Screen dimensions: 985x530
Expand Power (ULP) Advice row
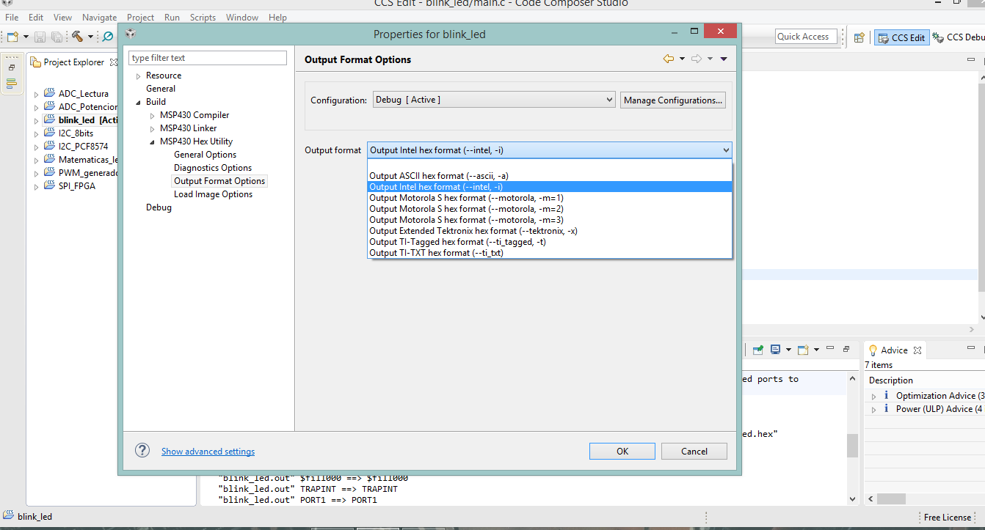pos(873,409)
